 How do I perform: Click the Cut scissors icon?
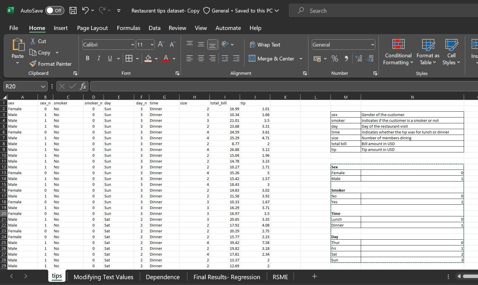tap(33, 41)
